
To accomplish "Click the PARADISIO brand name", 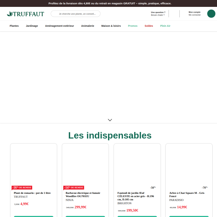I will [x=176, y=200].
